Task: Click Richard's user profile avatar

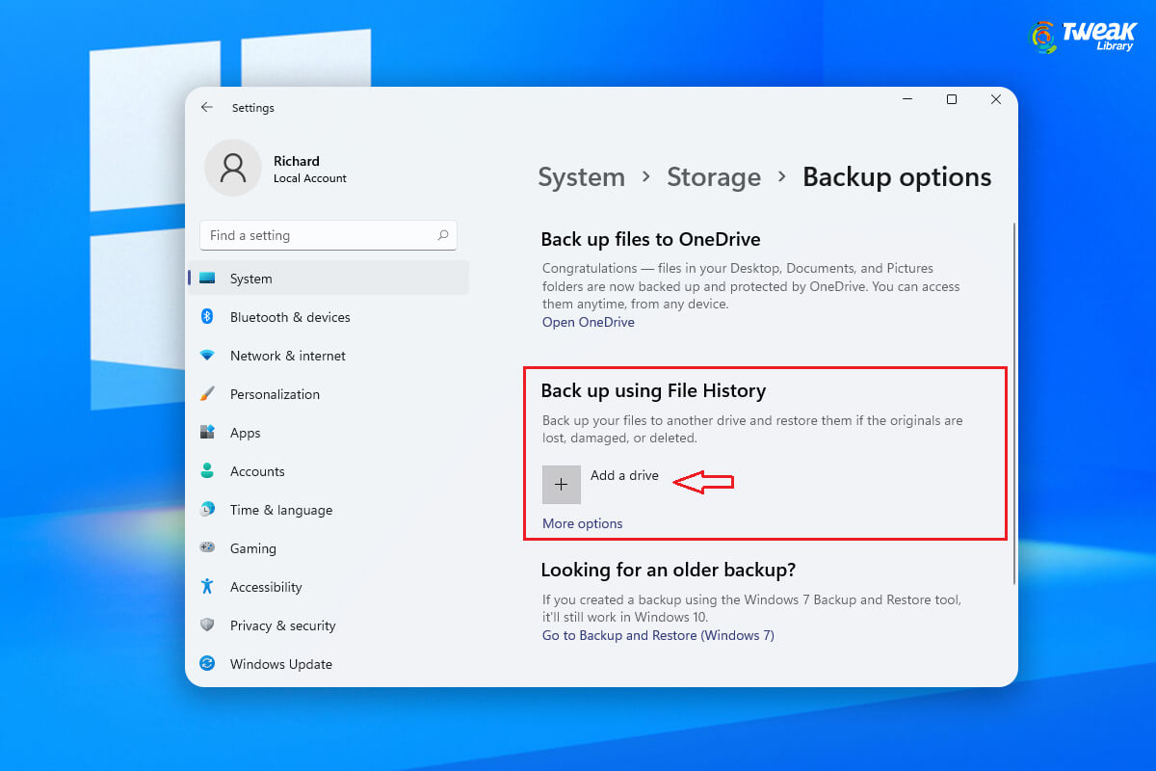Action: [x=233, y=168]
